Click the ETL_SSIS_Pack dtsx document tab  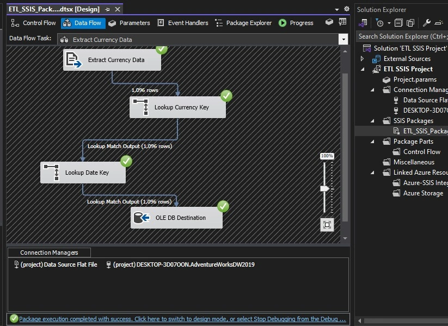point(54,9)
